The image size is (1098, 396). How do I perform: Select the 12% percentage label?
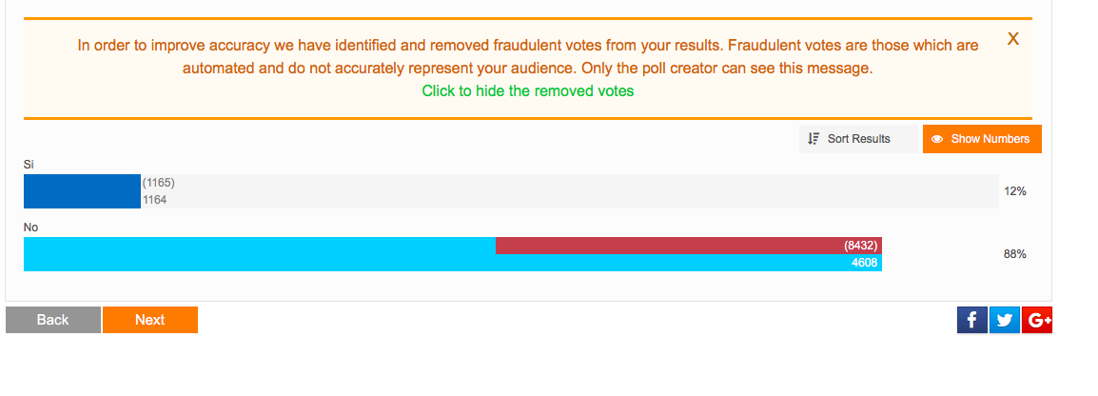point(1014,191)
